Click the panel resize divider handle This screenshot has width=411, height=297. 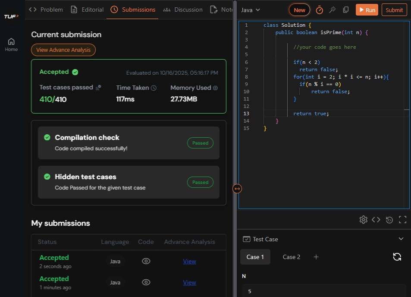[x=237, y=189]
